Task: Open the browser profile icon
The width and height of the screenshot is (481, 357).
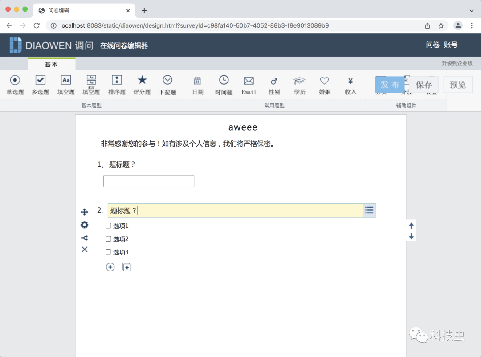Action: tap(458, 25)
